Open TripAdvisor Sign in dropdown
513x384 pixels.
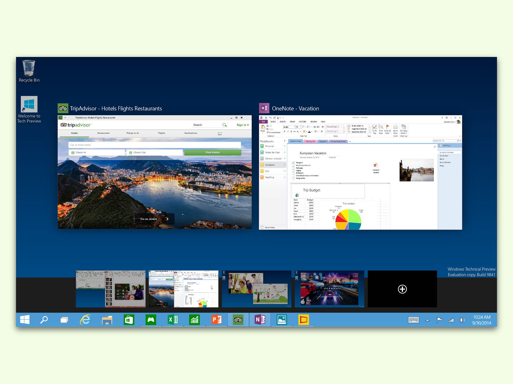243,125
